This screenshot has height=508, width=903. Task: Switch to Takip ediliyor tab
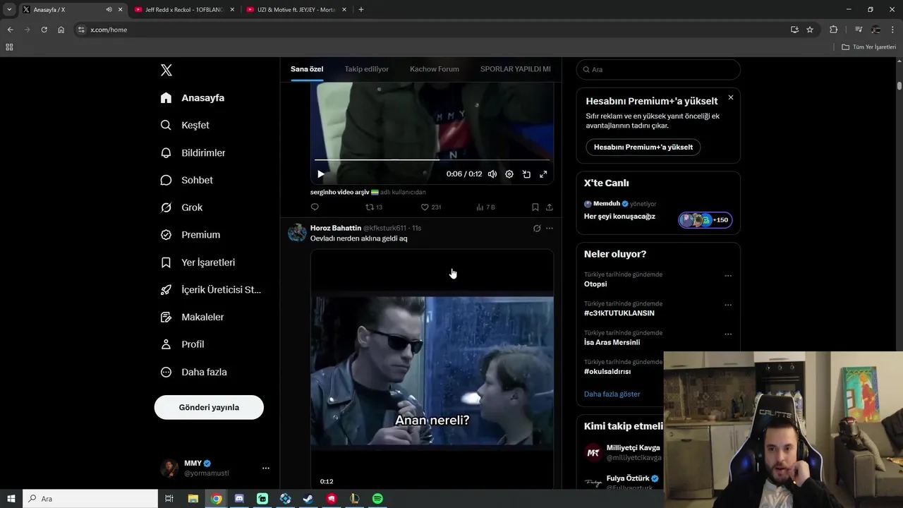(x=367, y=69)
